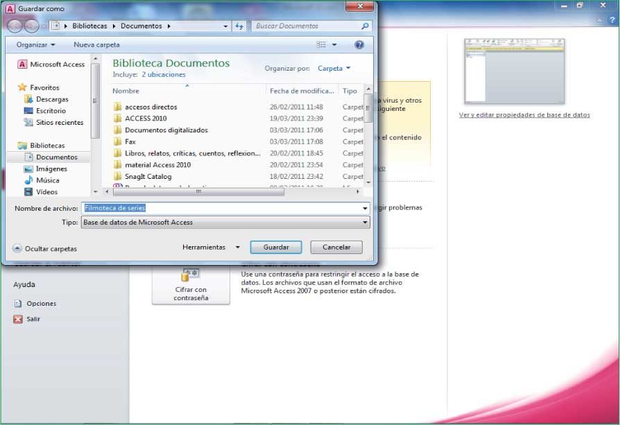Select the material Access 2010 folder
The width and height of the screenshot is (620, 425).
coord(153,165)
